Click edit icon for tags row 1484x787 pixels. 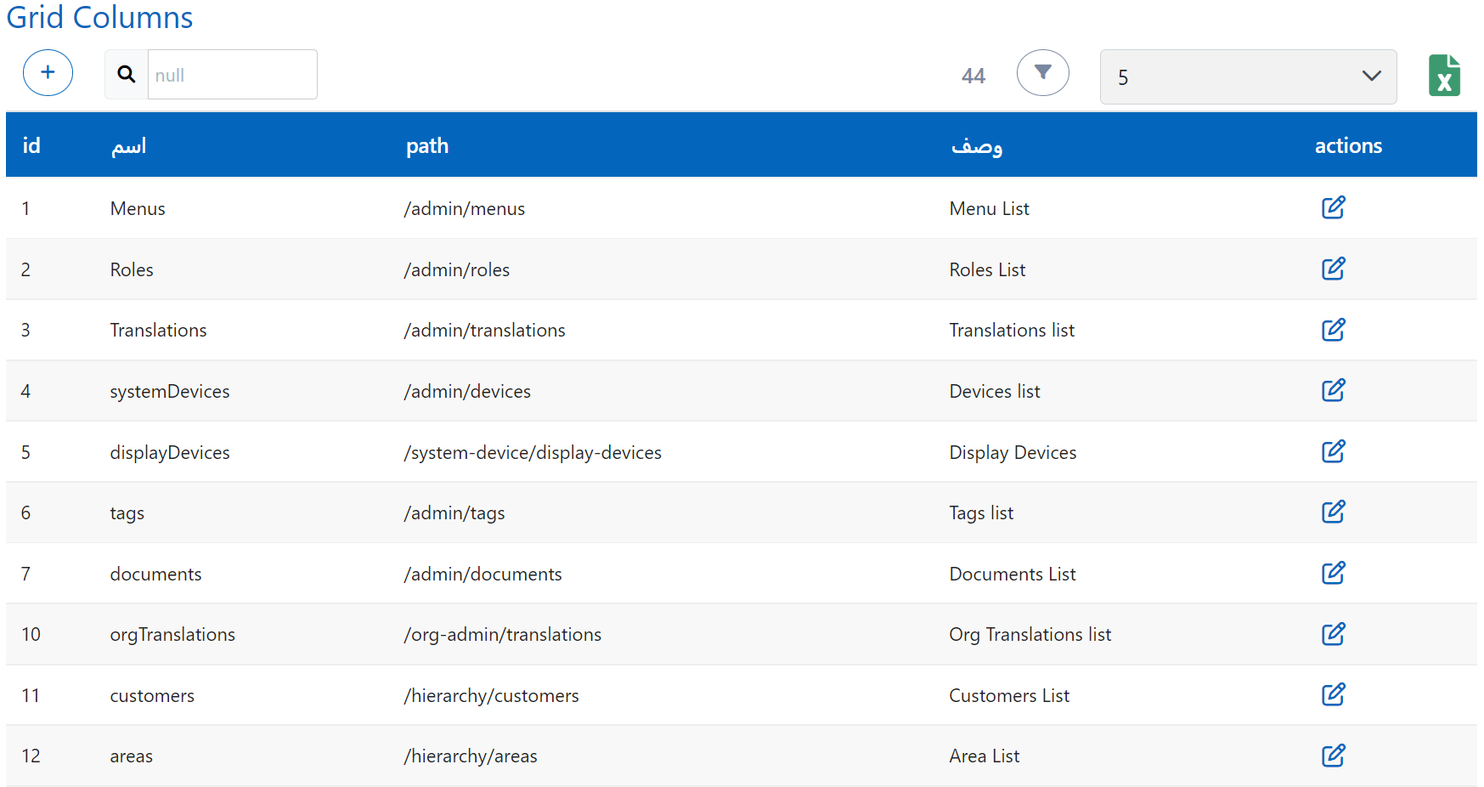click(x=1333, y=512)
